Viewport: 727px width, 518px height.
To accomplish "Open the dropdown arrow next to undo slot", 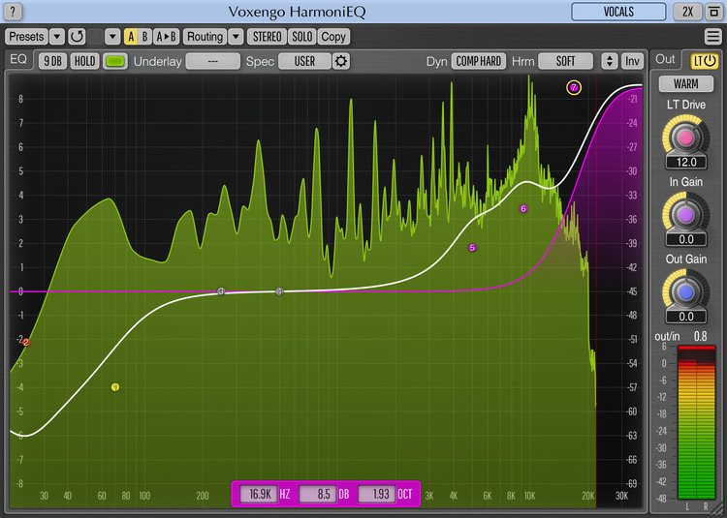I will [112, 37].
